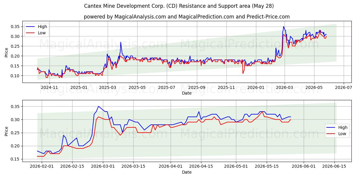Screen dimensions: 358x179
Task: Click the '2025-01' tick label
Action: point(79,87)
